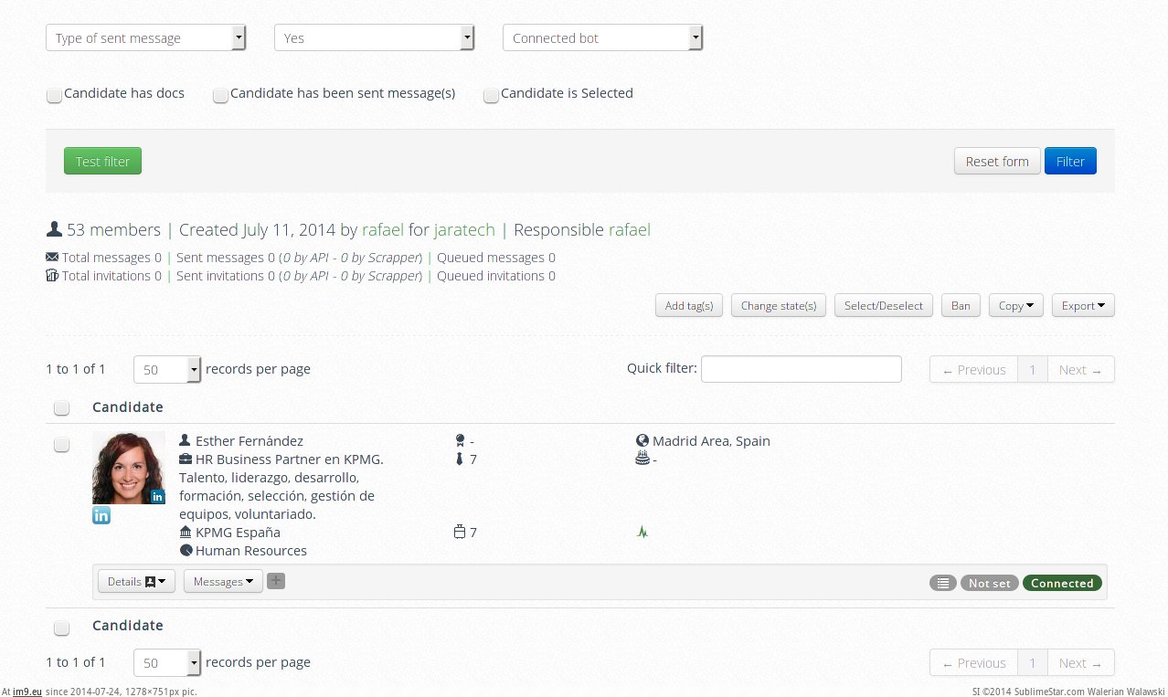Viewport: 1168px width, 697px height.
Task: Toggle the select-all checkbox in bottom Candidate footer
Action: (x=61, y=628)
